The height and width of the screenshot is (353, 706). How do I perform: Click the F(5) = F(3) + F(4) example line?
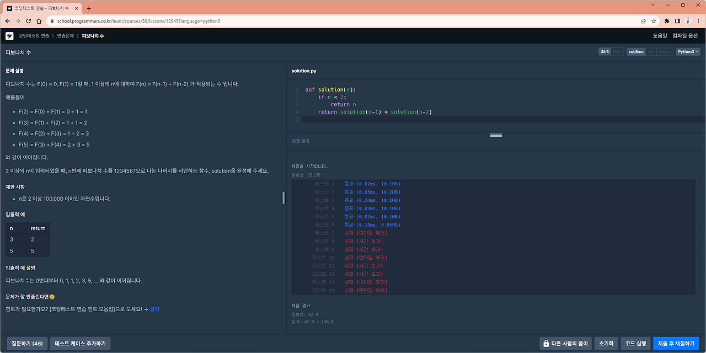(x=54, y=145)
